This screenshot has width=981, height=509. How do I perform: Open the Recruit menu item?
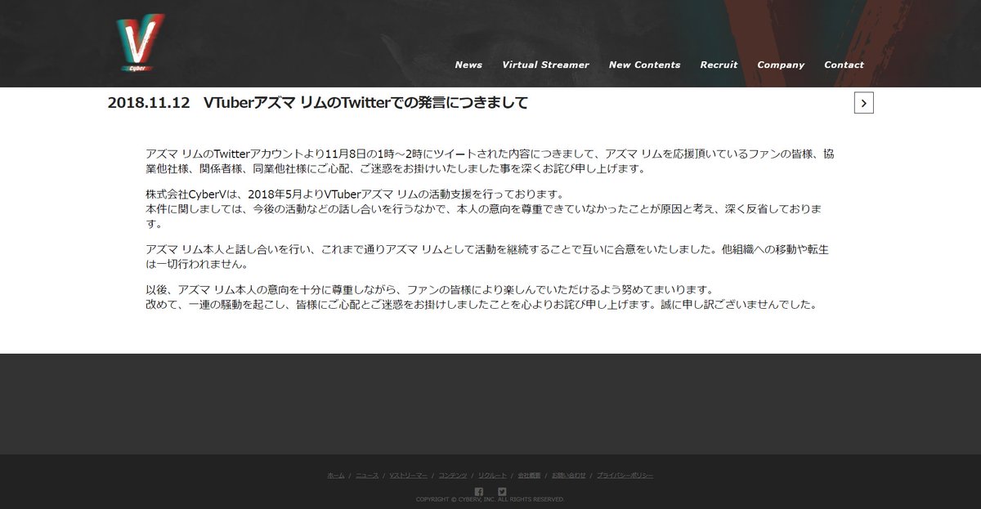point(719,65)
